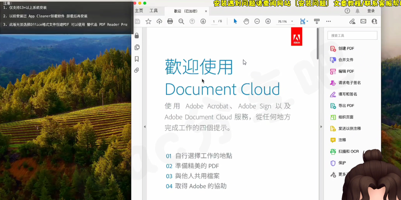Close the 歡迎 document tab
Image resolution: width=401 pixels, height=200 pixels.
pos(206,11)
